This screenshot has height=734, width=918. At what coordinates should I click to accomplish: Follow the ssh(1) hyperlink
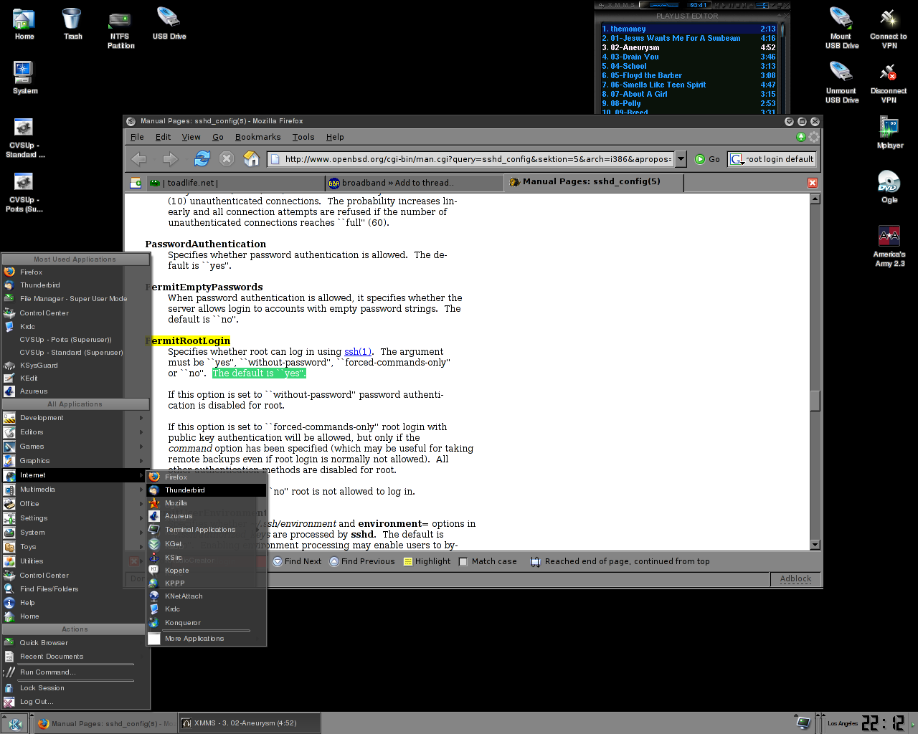click(x=357, y=352)
